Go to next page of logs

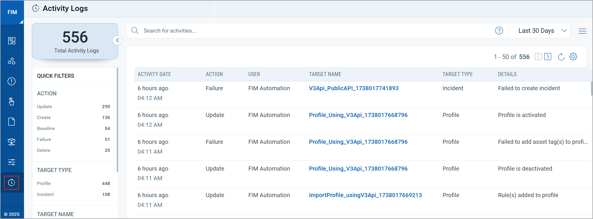548,56
